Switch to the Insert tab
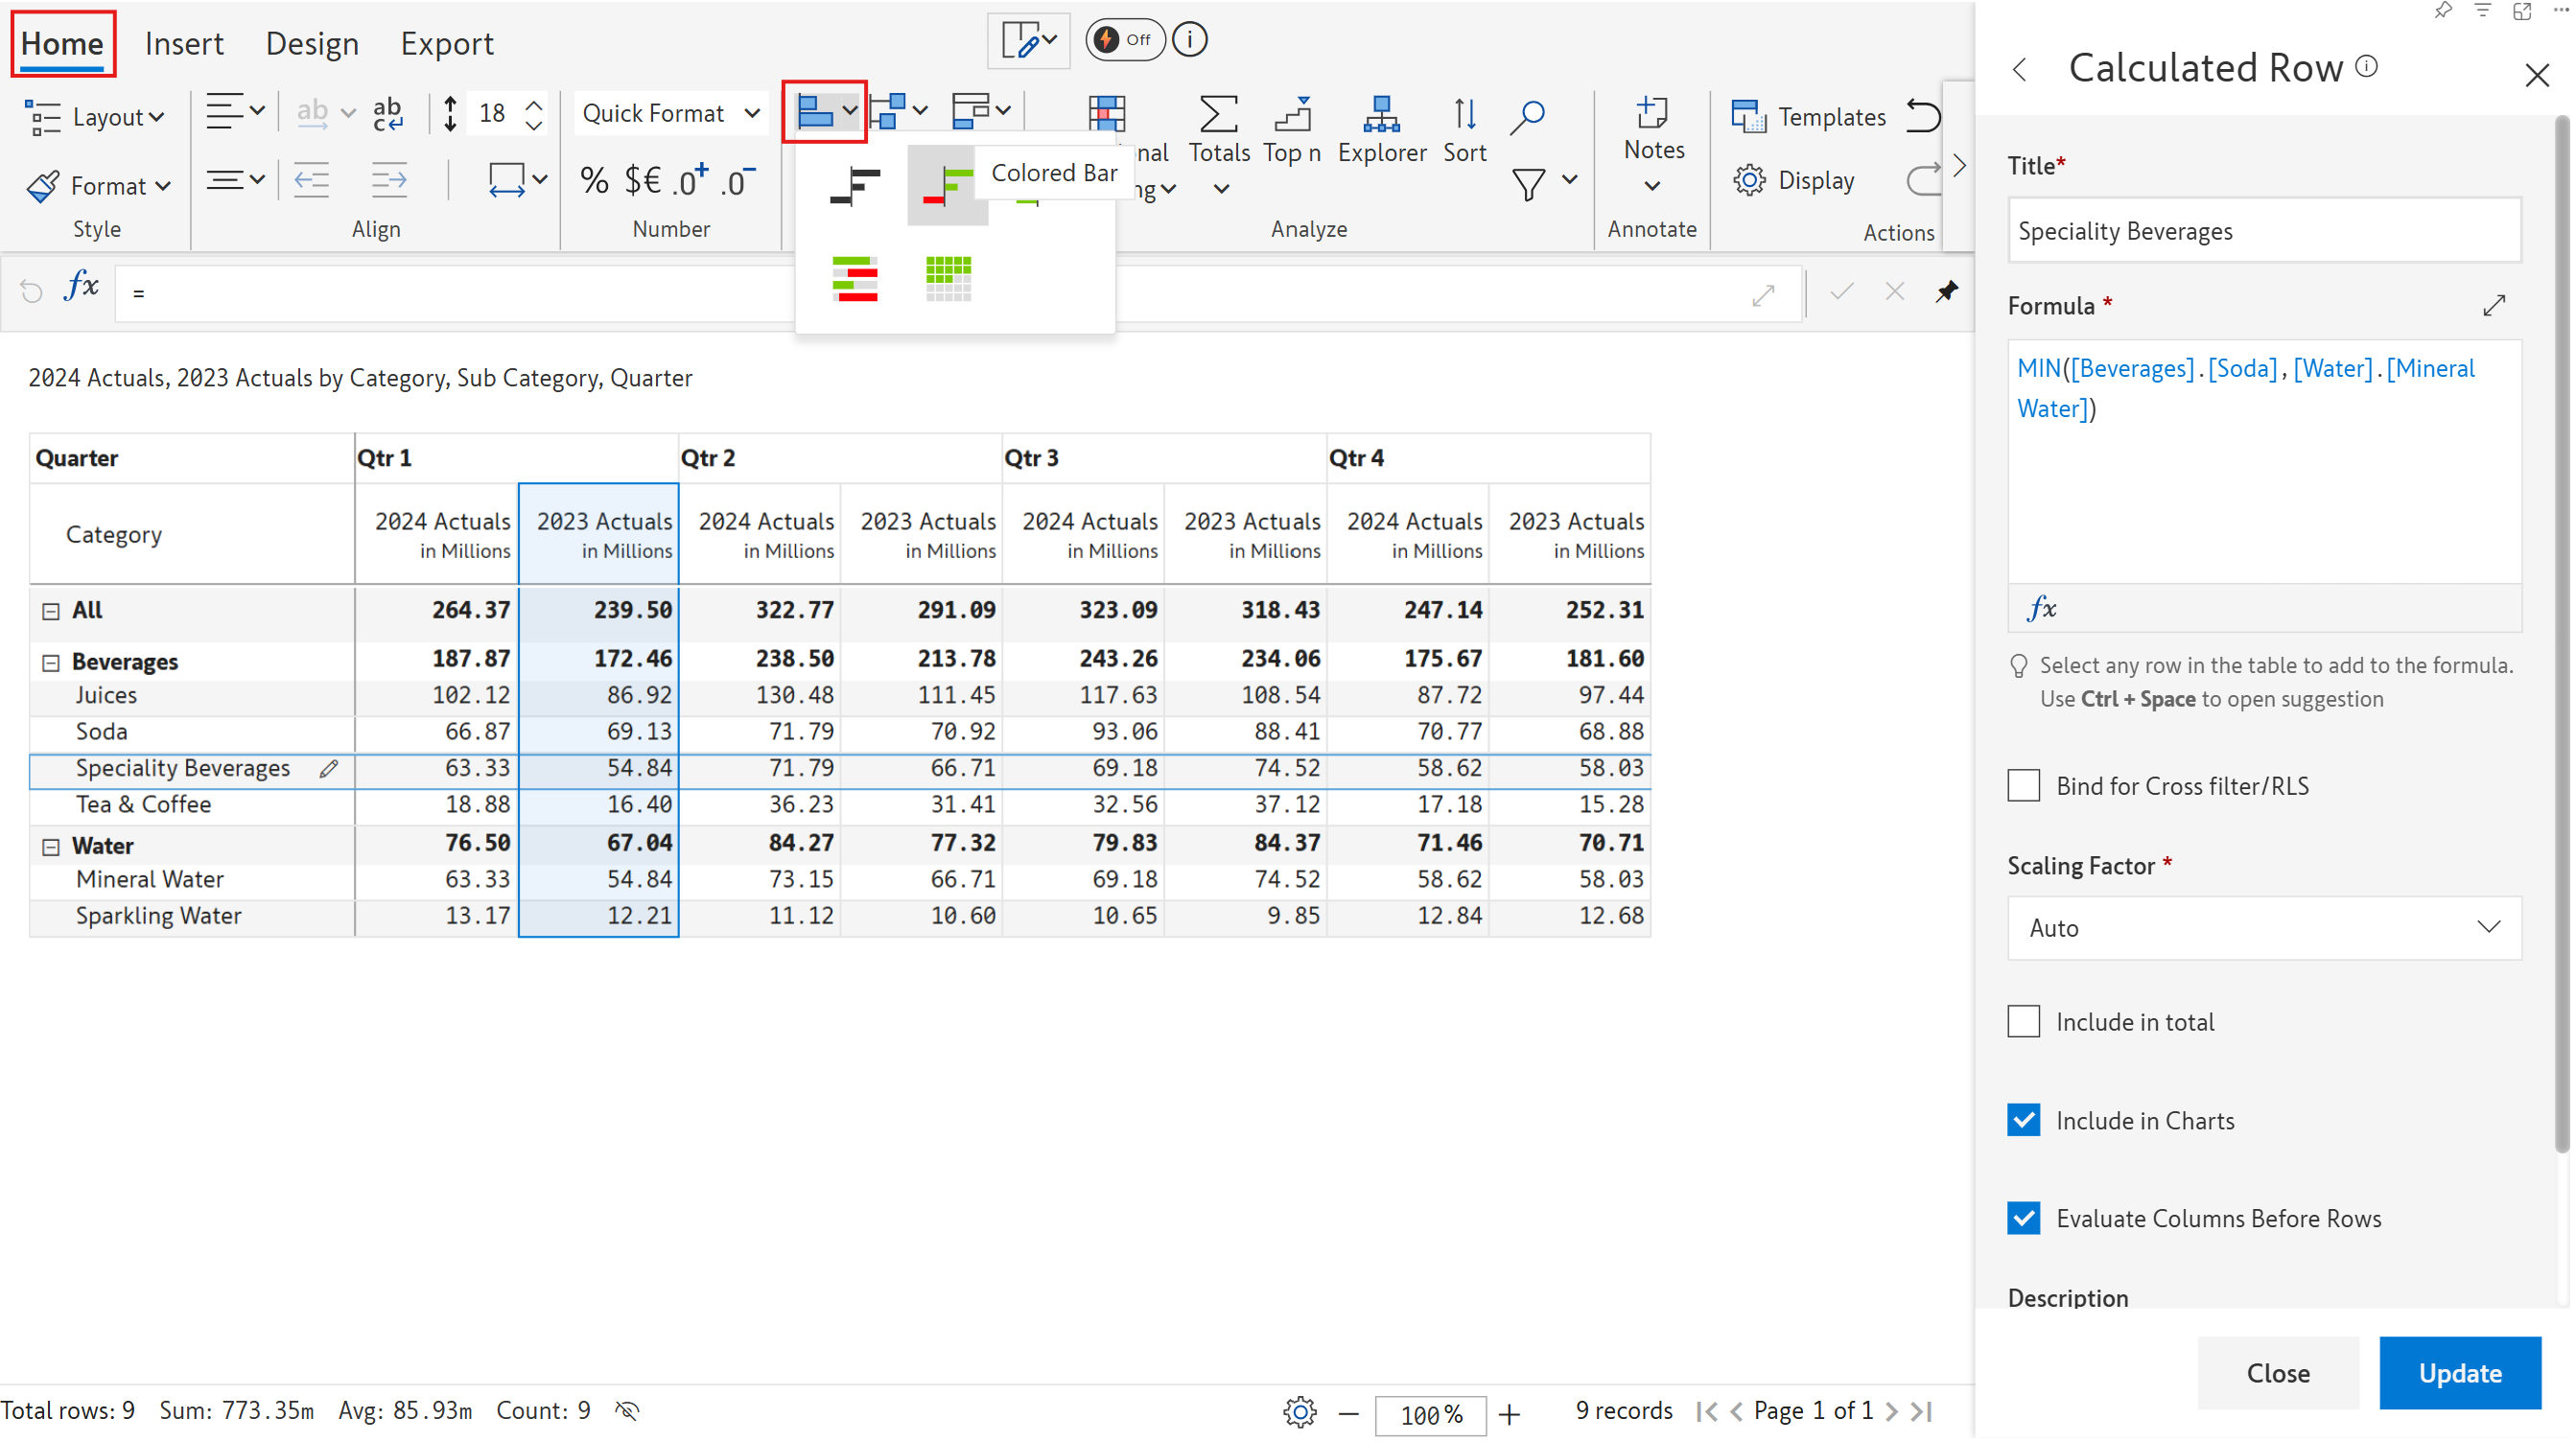This screenshot has width=2576, height=1442. (x=184, y=44)
